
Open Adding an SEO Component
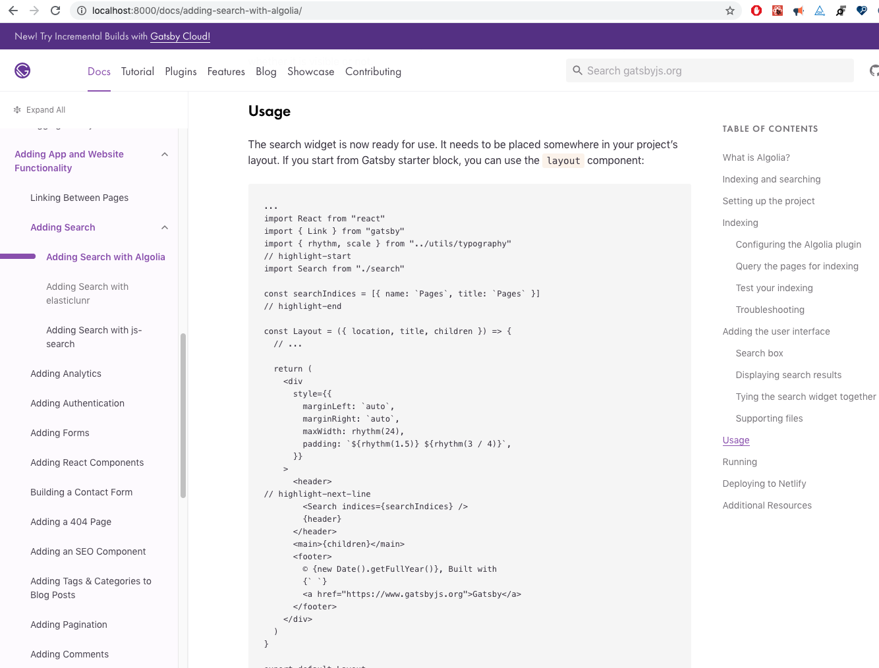pyautogui.click(x=88, y=551)
